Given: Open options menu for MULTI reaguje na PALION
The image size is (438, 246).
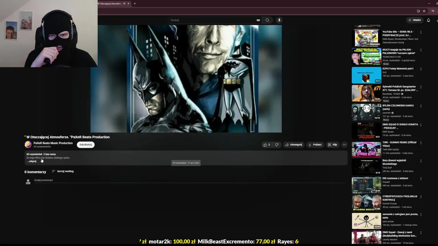Looking at the screenshot, I should point(421,50).
